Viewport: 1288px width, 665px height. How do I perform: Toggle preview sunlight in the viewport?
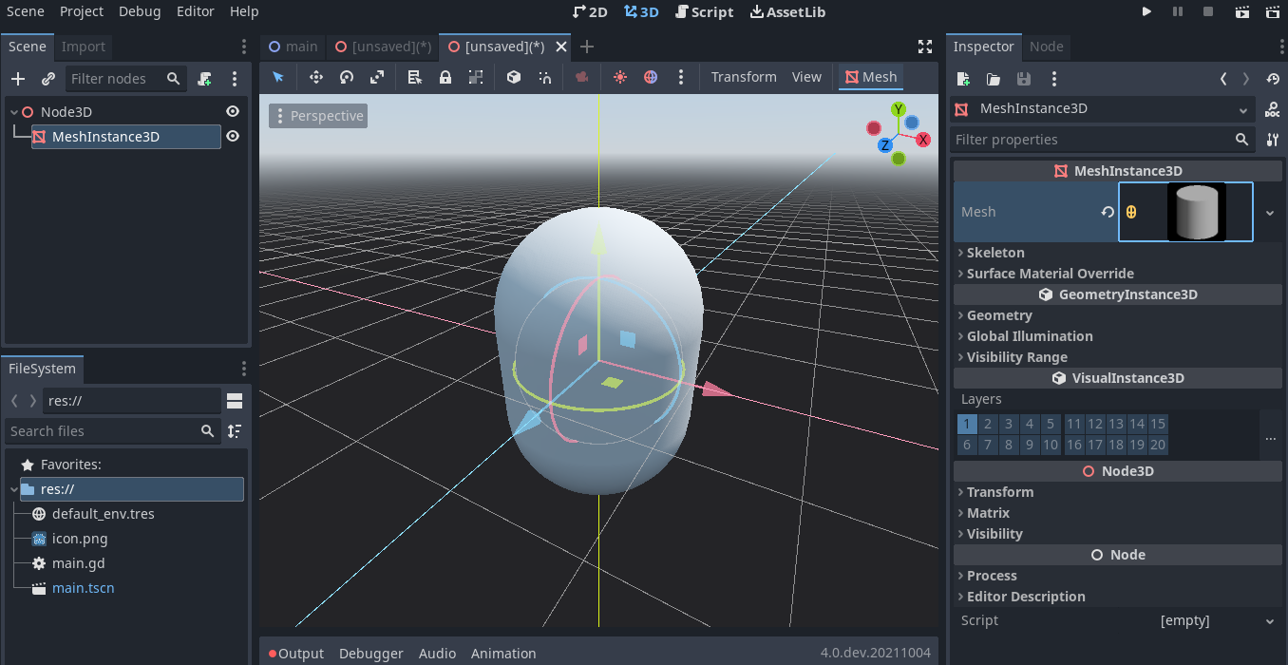point(618,77)
